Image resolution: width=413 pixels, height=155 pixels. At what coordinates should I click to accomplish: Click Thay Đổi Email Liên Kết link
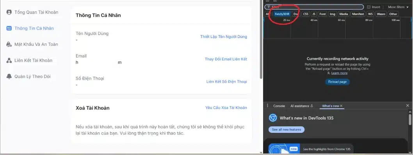pyautogui.click(x=226, y=59)
